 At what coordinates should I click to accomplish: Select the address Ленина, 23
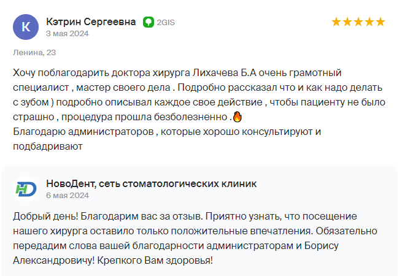pyautogui.click(x=34, y=53)
